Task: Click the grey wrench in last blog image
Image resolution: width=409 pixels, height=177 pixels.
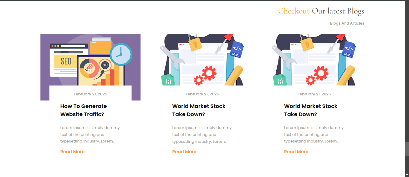Action: [283, 57]
